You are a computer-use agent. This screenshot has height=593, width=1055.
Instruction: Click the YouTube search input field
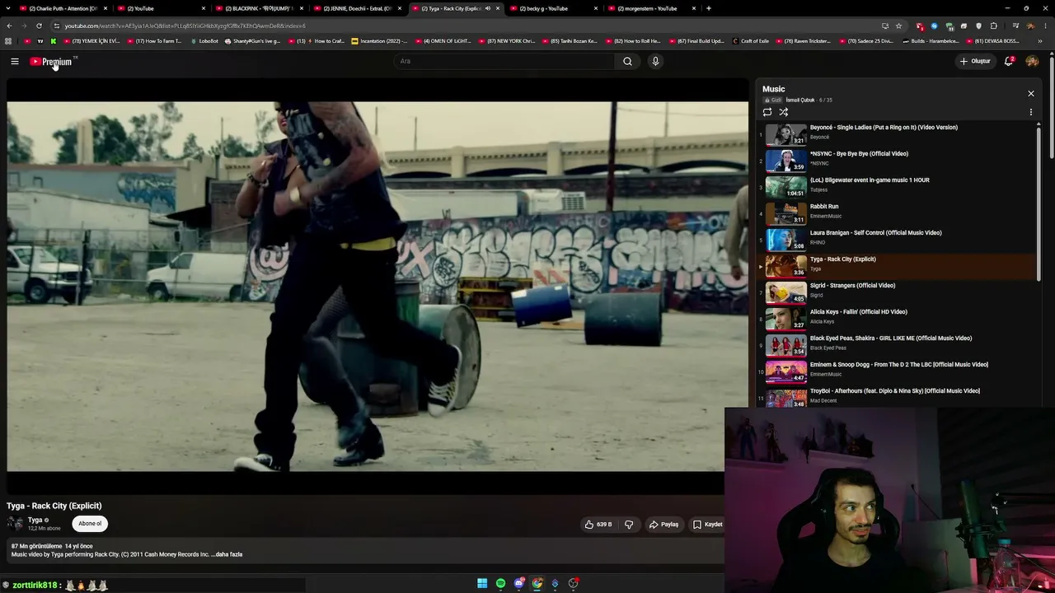click(x=504, y=61)
